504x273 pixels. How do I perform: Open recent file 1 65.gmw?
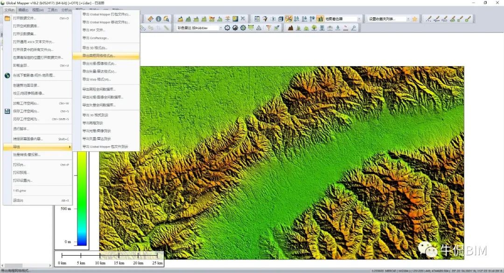37,191
